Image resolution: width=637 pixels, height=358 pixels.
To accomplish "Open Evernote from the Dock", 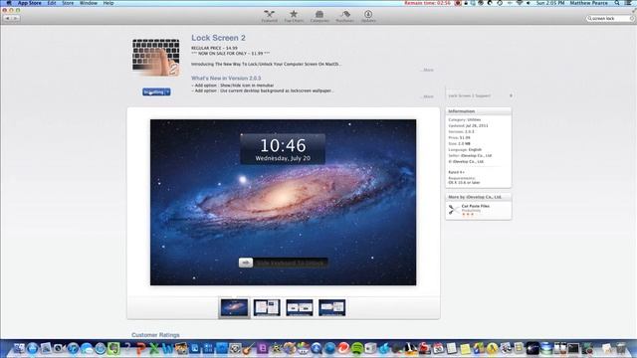I will pos(113,348).
